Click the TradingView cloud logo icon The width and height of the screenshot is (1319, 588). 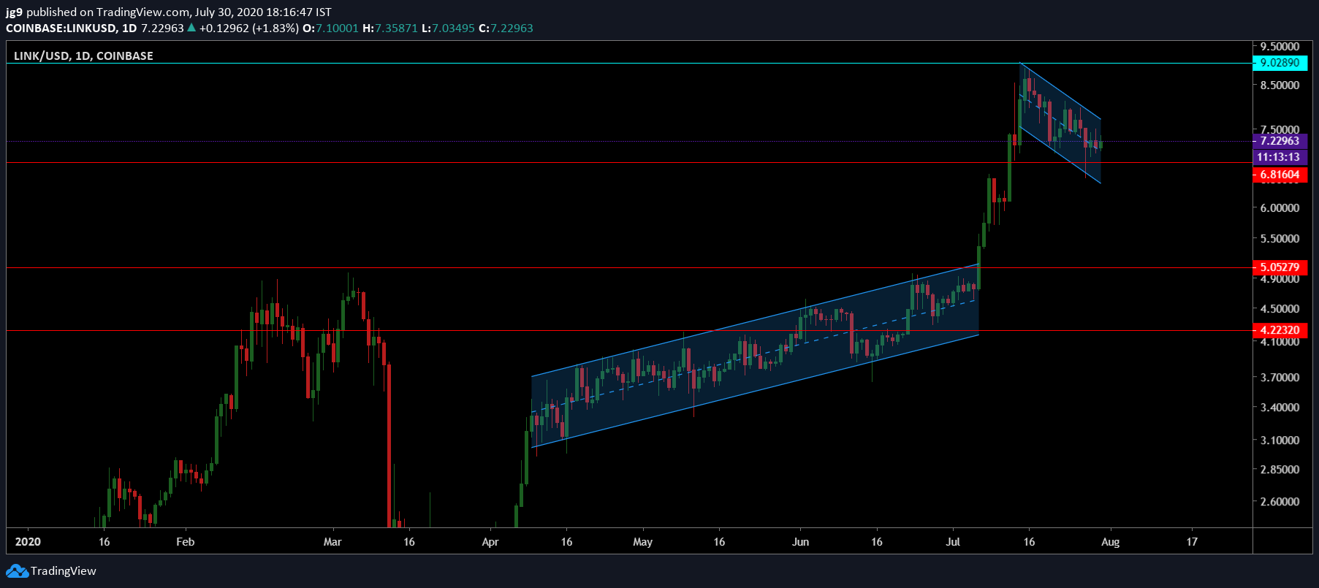(17, 570)
